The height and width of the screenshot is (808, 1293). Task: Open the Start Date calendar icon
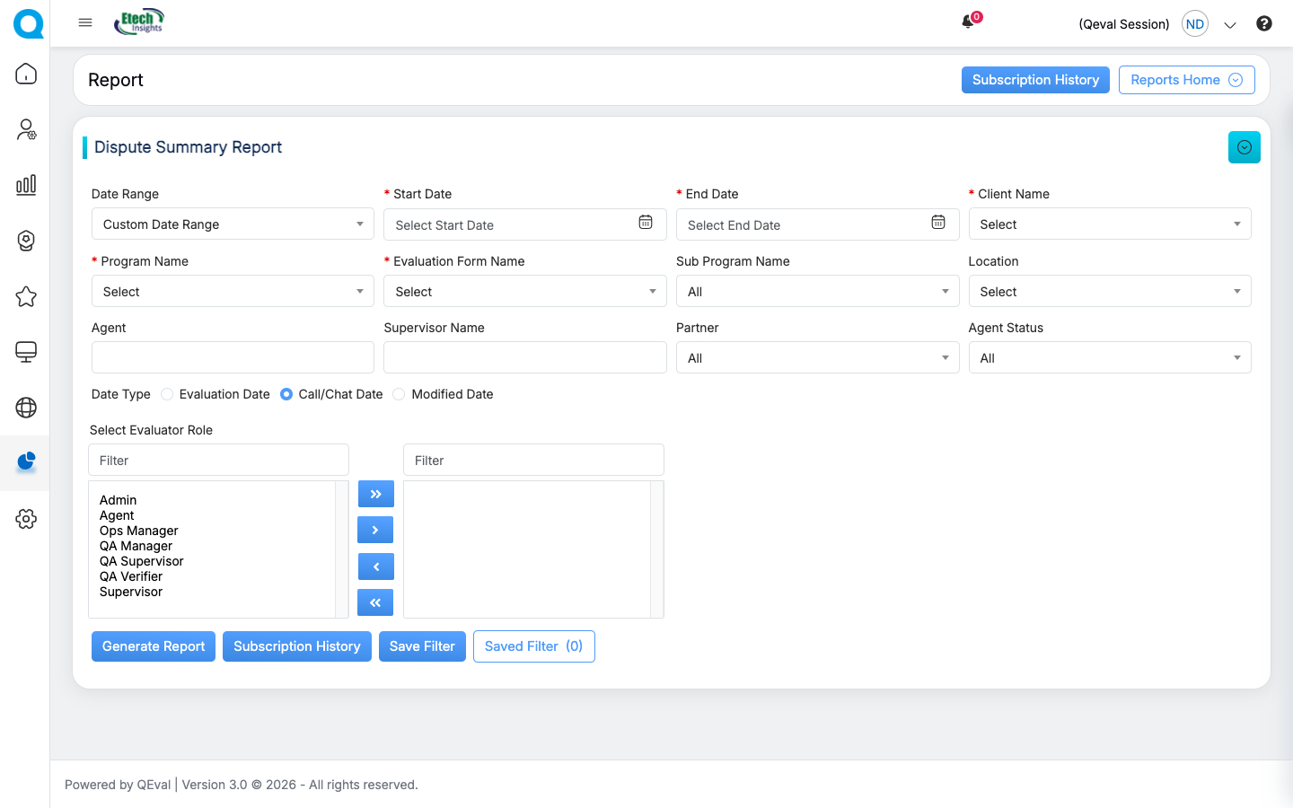pos(646,223)
